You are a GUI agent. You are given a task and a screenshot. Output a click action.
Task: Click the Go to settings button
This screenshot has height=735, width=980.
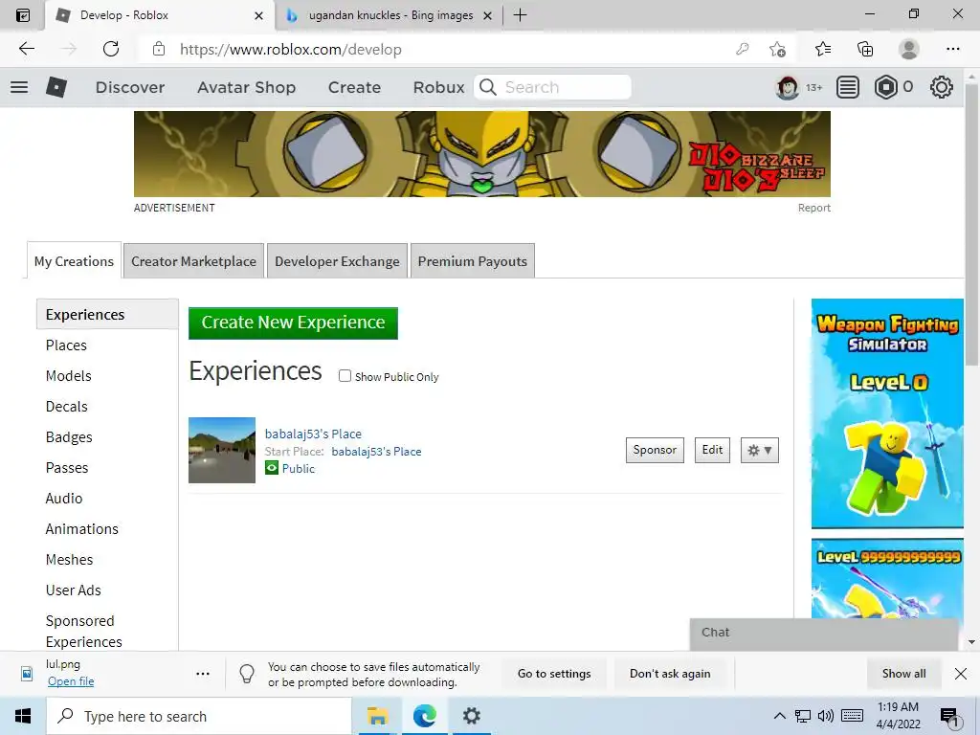tap(554, 674)
